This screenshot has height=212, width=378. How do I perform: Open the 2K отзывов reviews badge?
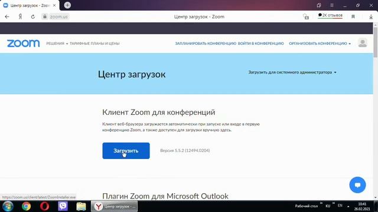[330, 16]
